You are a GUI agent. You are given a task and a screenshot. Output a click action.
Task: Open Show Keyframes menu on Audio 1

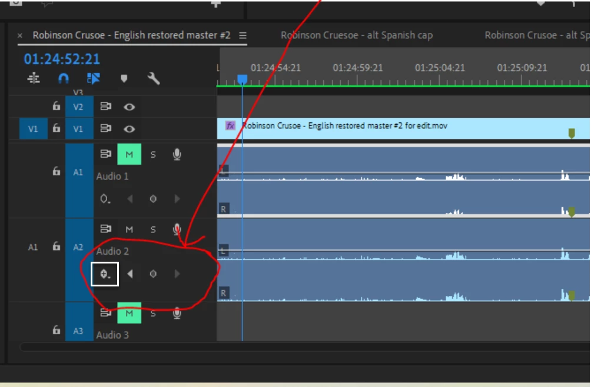tap(105, 199)
